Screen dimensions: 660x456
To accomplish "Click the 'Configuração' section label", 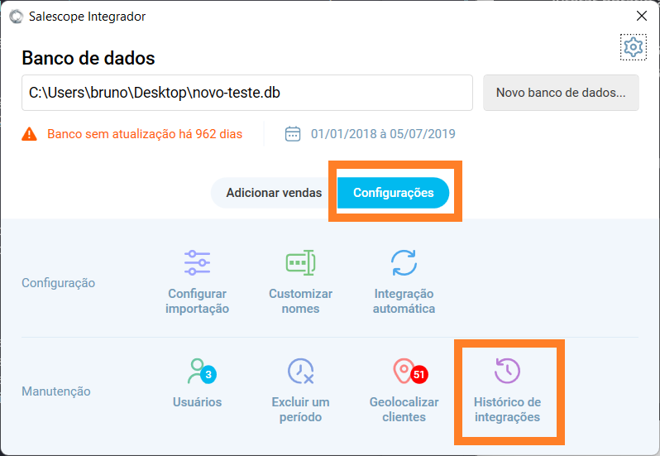I will pos(58,283).
